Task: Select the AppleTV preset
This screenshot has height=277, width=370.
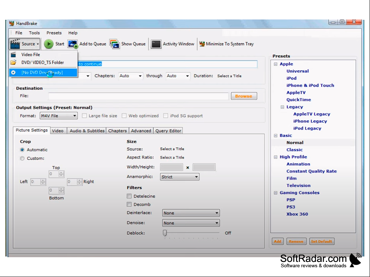Action: tap(296, 93)
